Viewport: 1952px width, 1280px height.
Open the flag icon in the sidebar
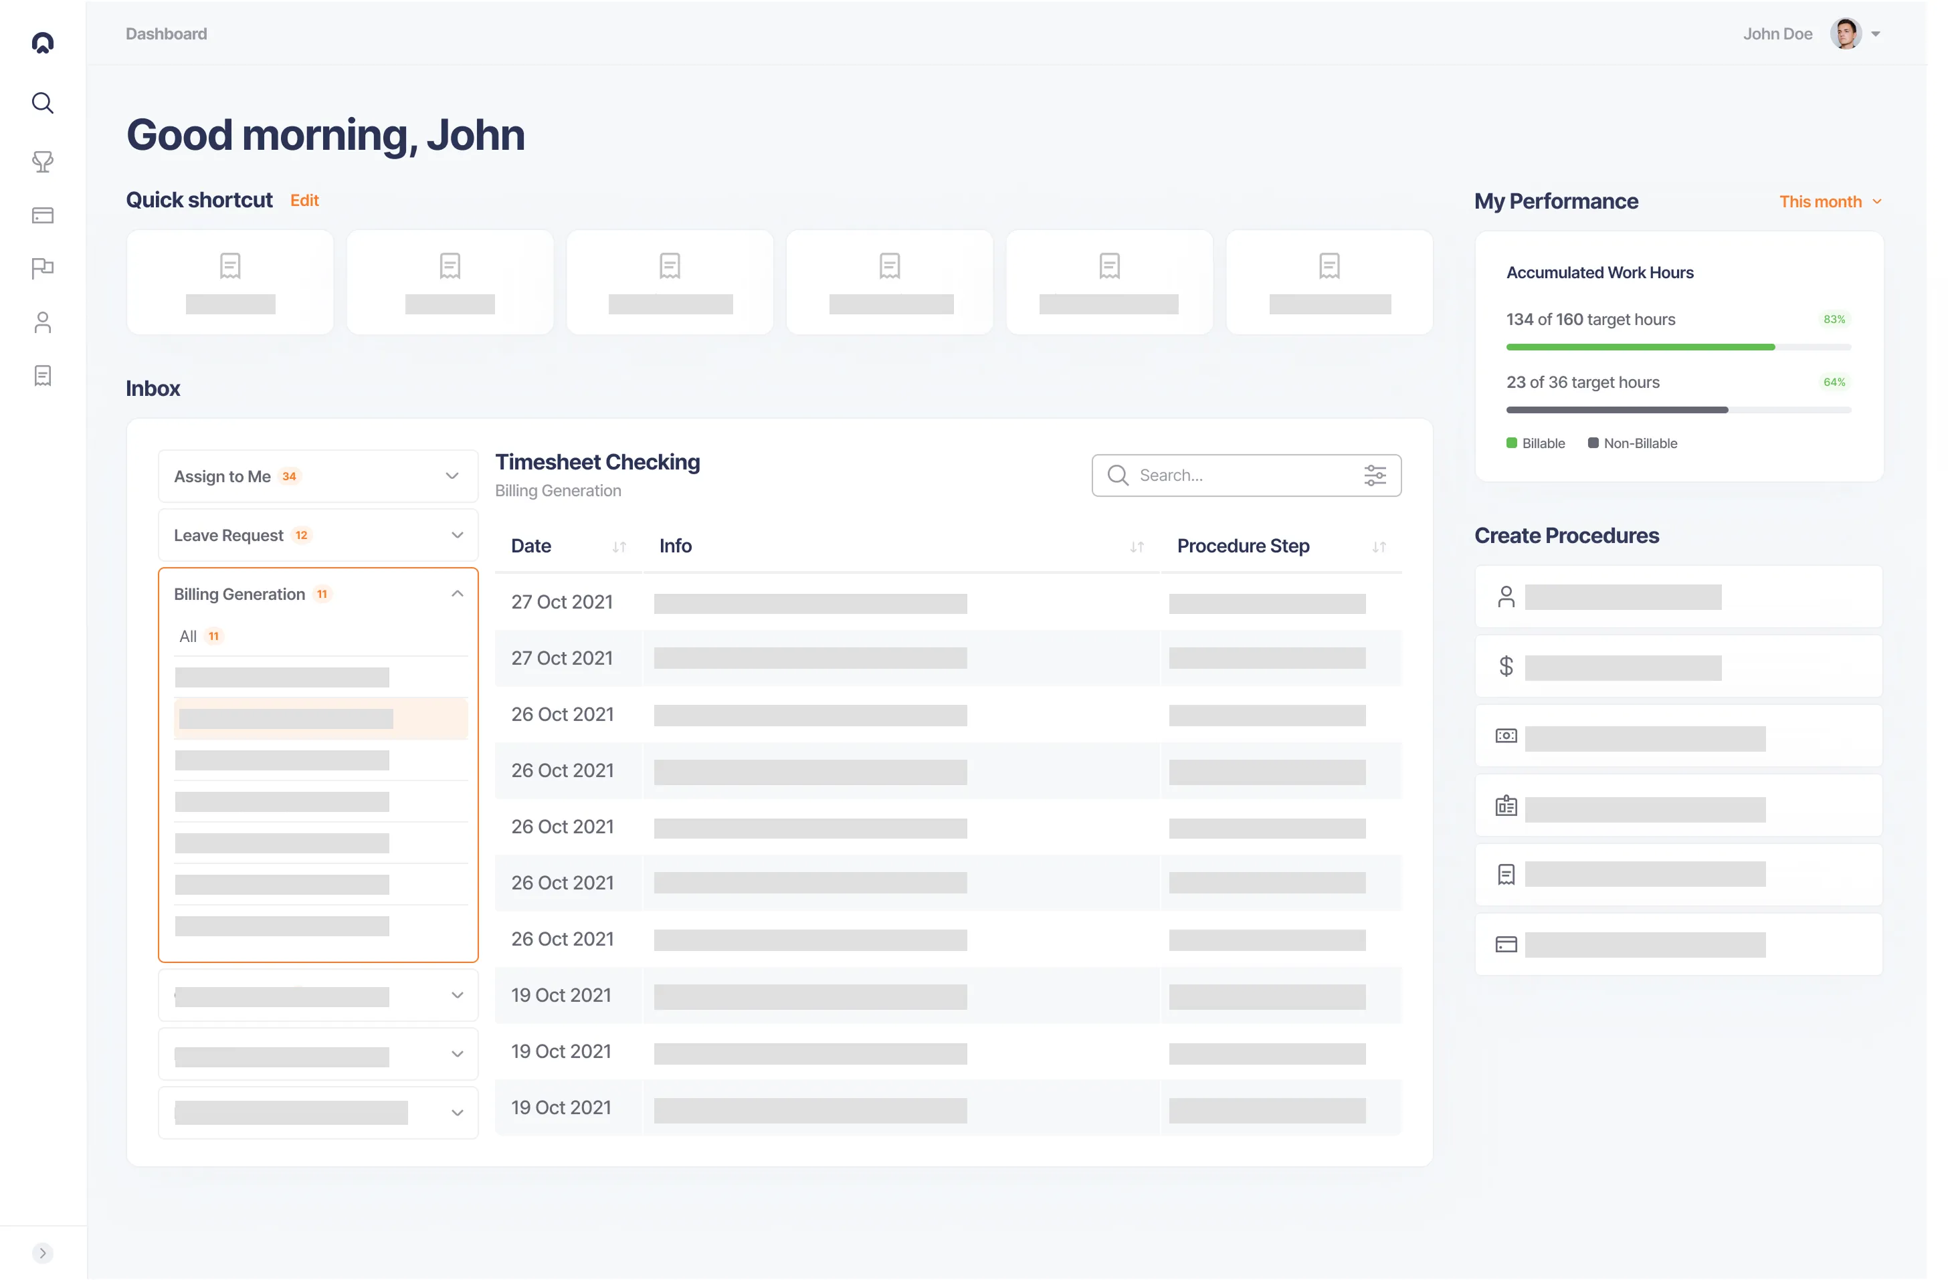pyautogui.click(x=43, y=268)
